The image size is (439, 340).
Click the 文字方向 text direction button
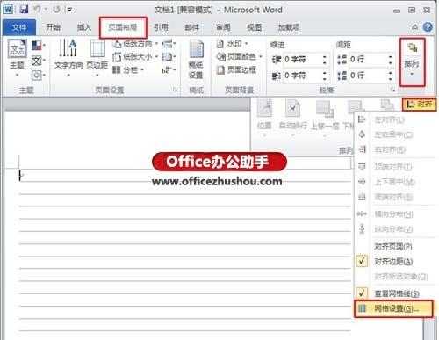pyautogui.click(x=68, y=58)
